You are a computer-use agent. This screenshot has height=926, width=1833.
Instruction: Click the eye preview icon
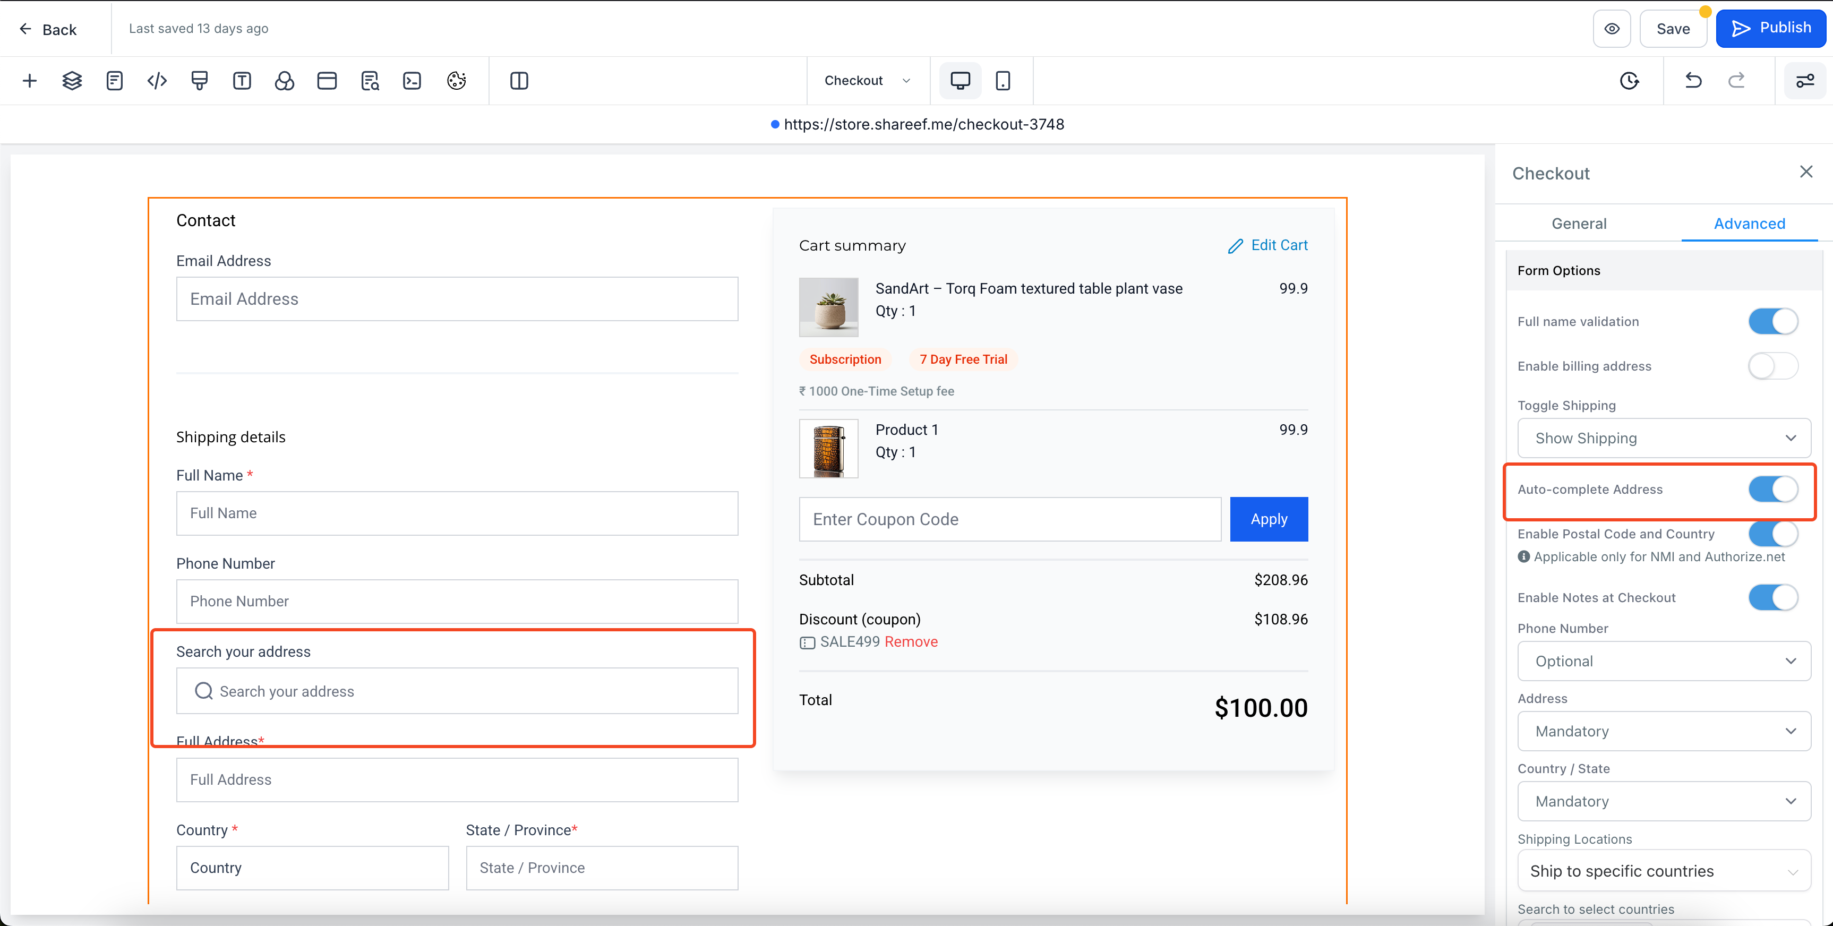(1612, 29)
